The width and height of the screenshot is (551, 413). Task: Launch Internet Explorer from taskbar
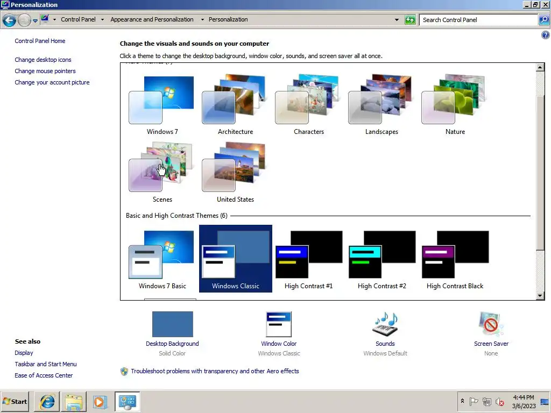47,401
